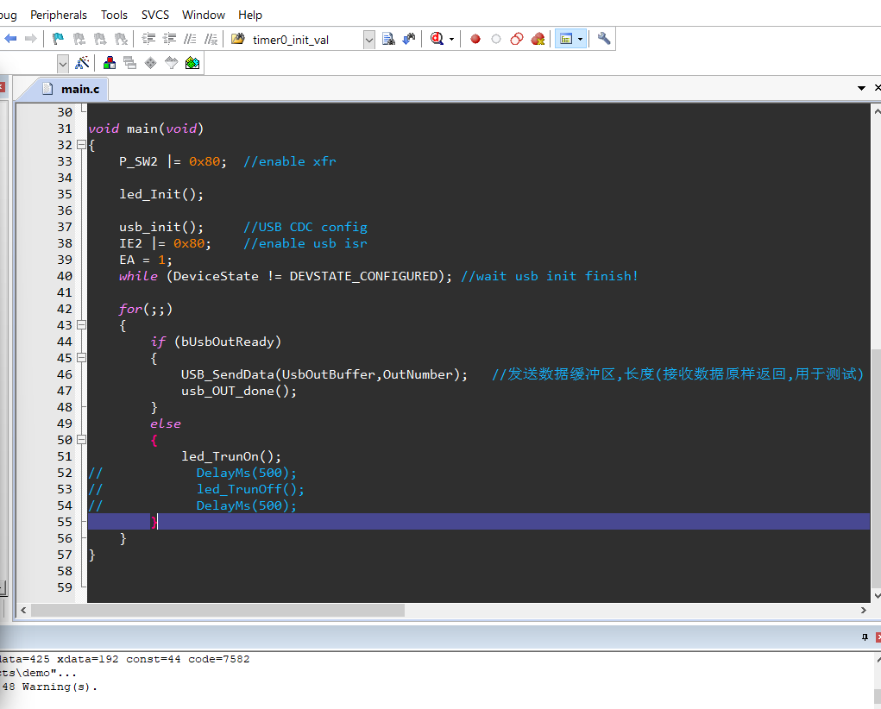Collapse the for loop block at line 43

point(81,324)
